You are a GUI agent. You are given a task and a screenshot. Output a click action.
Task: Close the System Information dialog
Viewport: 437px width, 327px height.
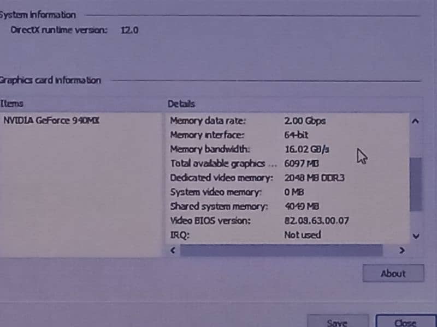tap(405, 322)
